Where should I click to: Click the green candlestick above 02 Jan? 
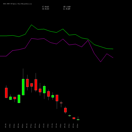point(19,99)
